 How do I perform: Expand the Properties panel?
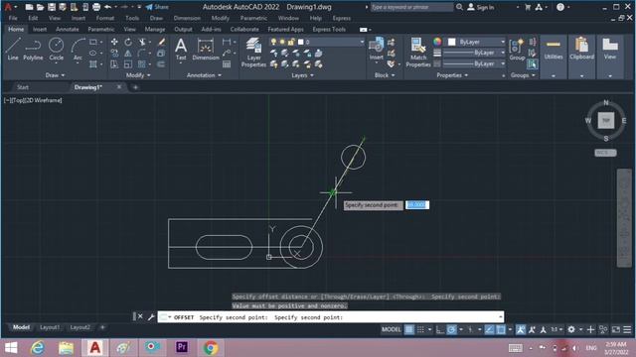pyautogui.click(x=452, y=75)
